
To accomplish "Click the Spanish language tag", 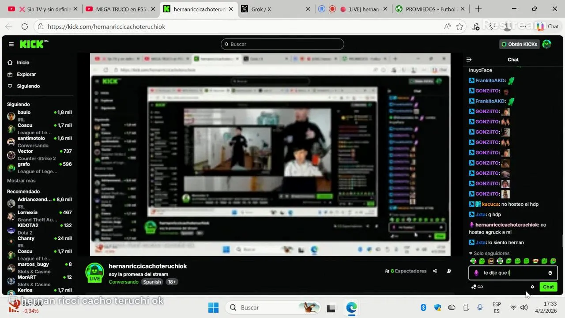I will click(152, 282).
